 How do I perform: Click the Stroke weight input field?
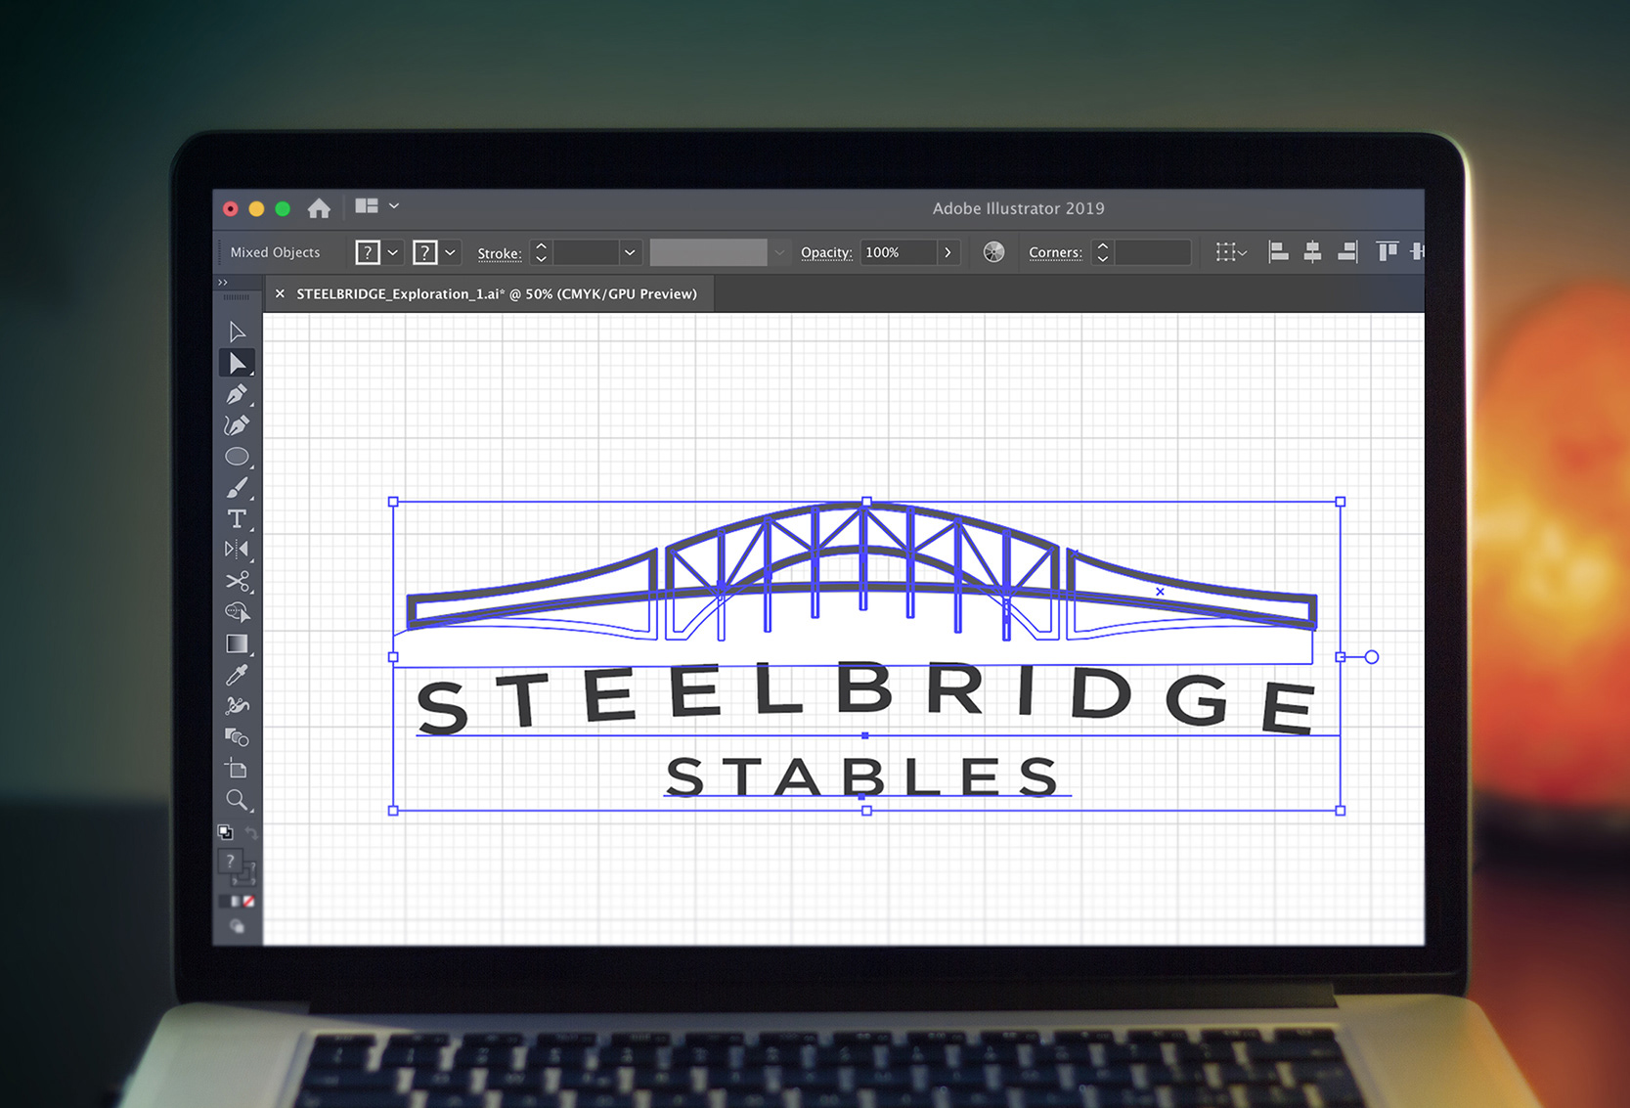tap(586, 252)
